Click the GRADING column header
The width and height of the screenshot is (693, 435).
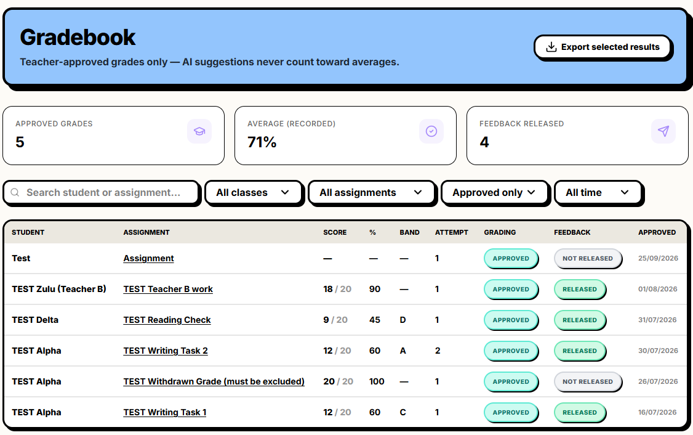coord(500,232)
